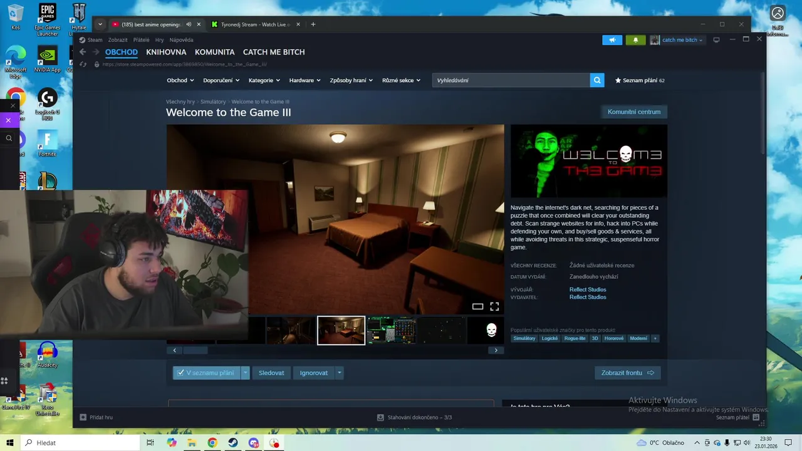The width and height of the screenshot is (802, 451).
Task: Open Steam announcements megaphone button
Action: 612,40
